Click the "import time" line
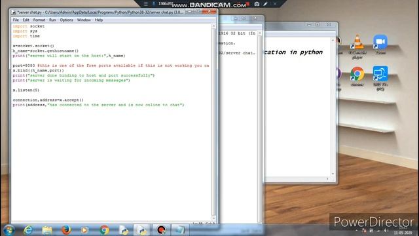 click(x=26, y=36)
